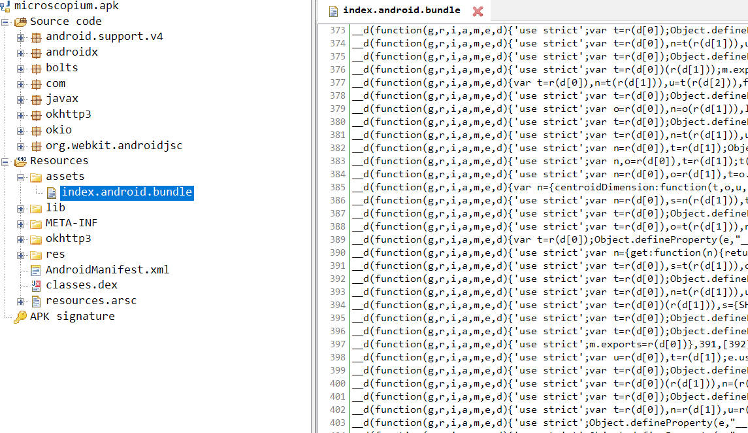Image resolution: width=748 pixels, height=433 pixels.
Task: Collapse the assets folder
Action: tap(20, 178)
